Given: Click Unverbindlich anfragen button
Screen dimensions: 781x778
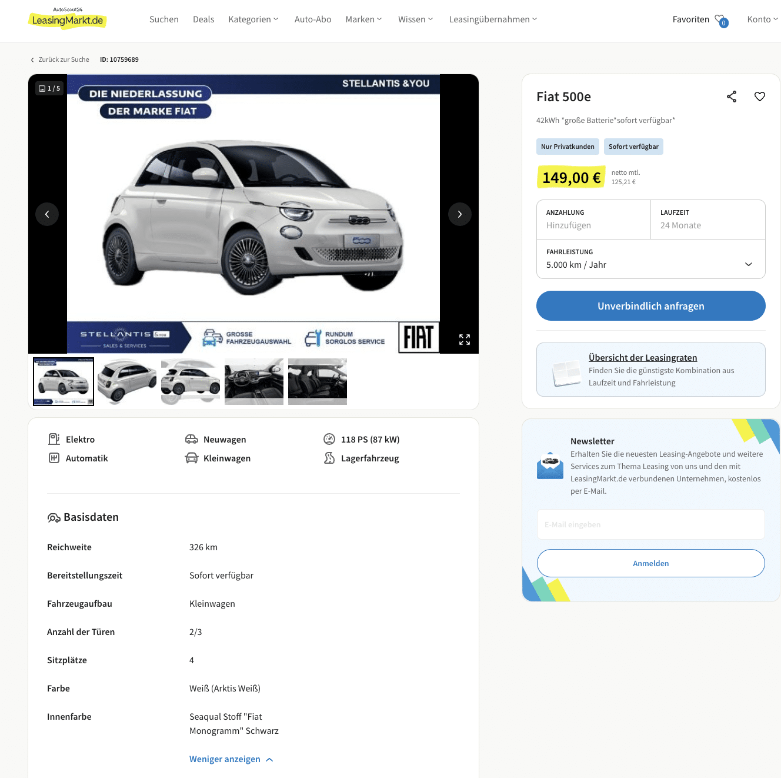Looking at the screenshot, I should pos(651,306).
